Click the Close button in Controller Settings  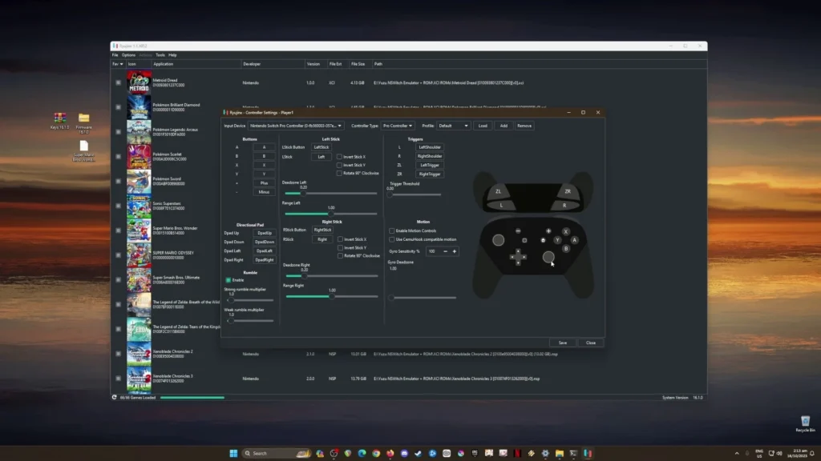tap(591, 343)
